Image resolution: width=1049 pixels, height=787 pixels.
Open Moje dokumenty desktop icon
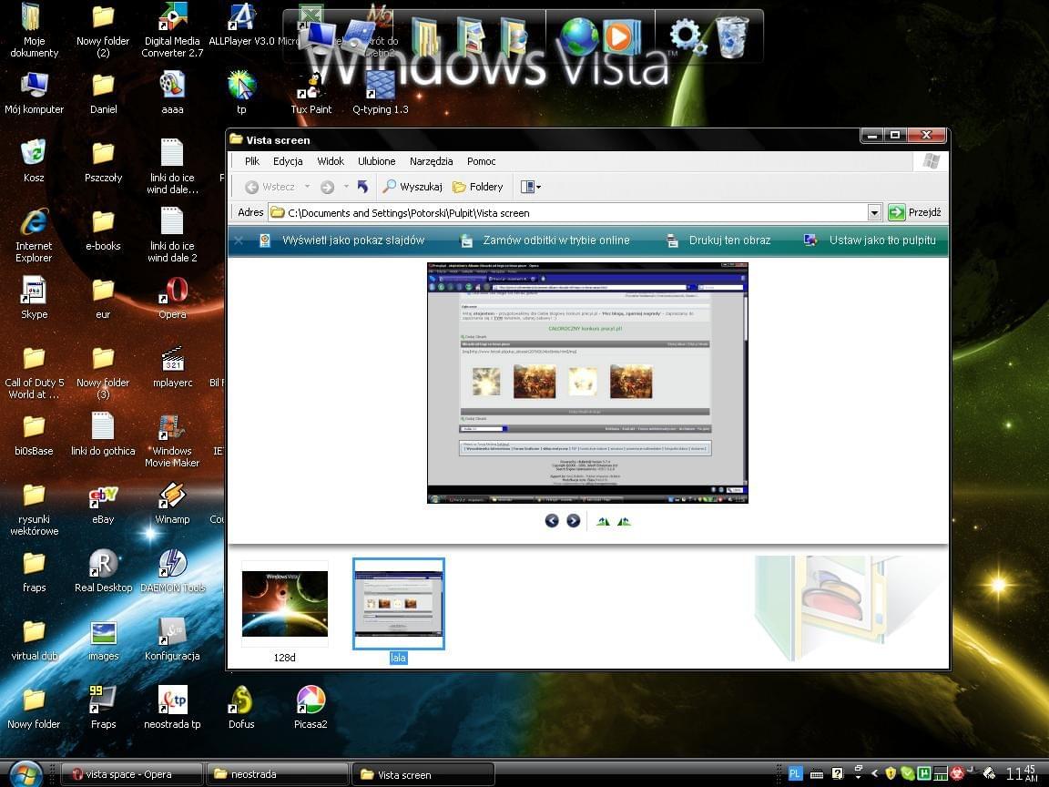[34, 30]
